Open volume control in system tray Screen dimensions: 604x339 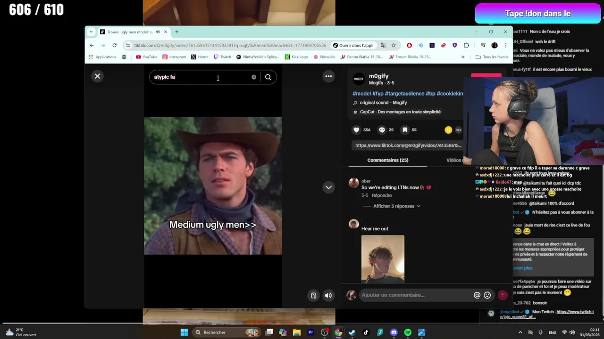(x=572, y=332)
